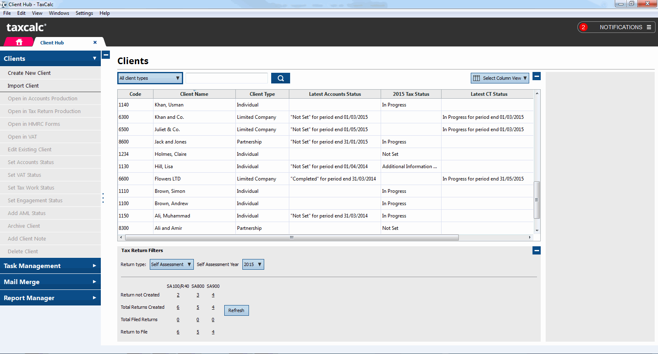Click the client search text field
This screenshot has width=658, height=354.
(226, 78)
